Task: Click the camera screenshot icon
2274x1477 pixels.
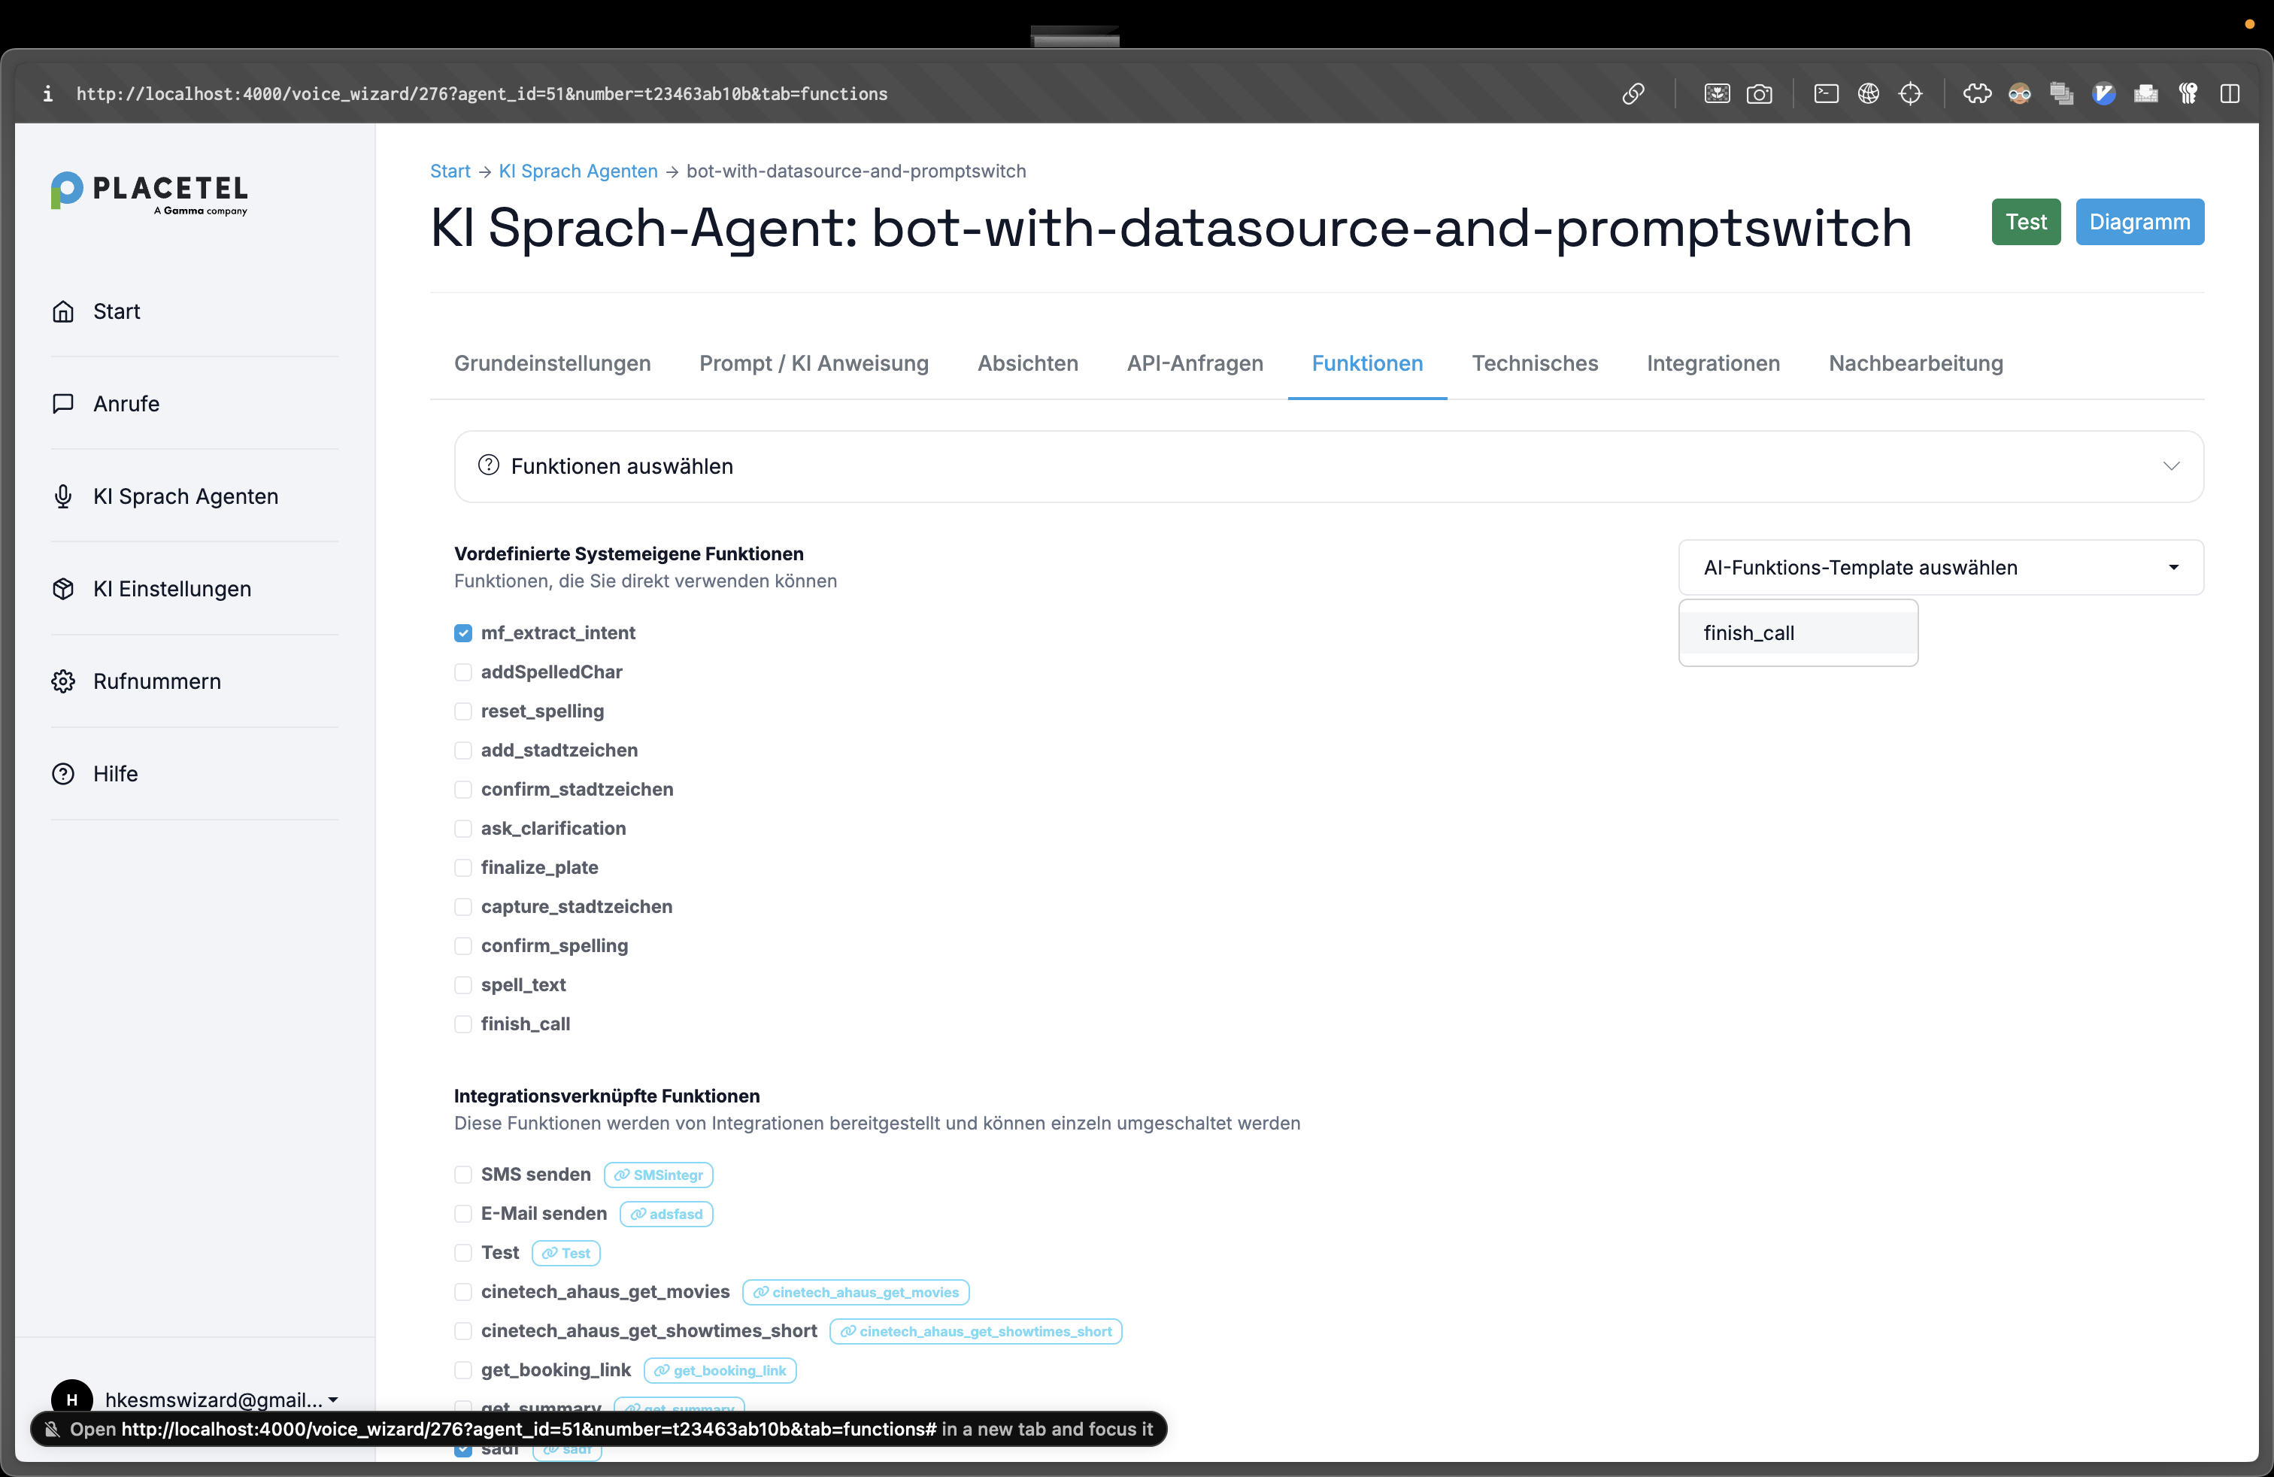Action: click(1758, 93)
